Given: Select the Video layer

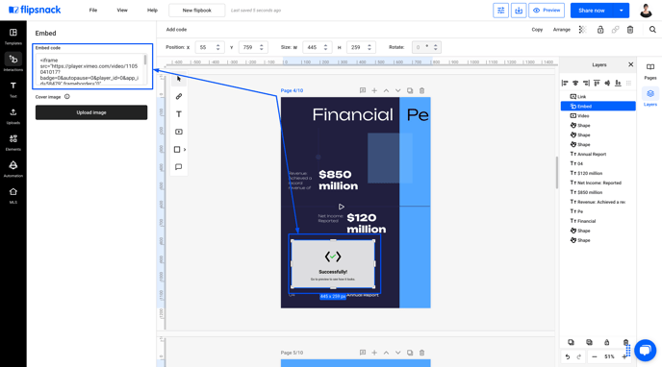Looking at the screenshot, I should point(598,116).
